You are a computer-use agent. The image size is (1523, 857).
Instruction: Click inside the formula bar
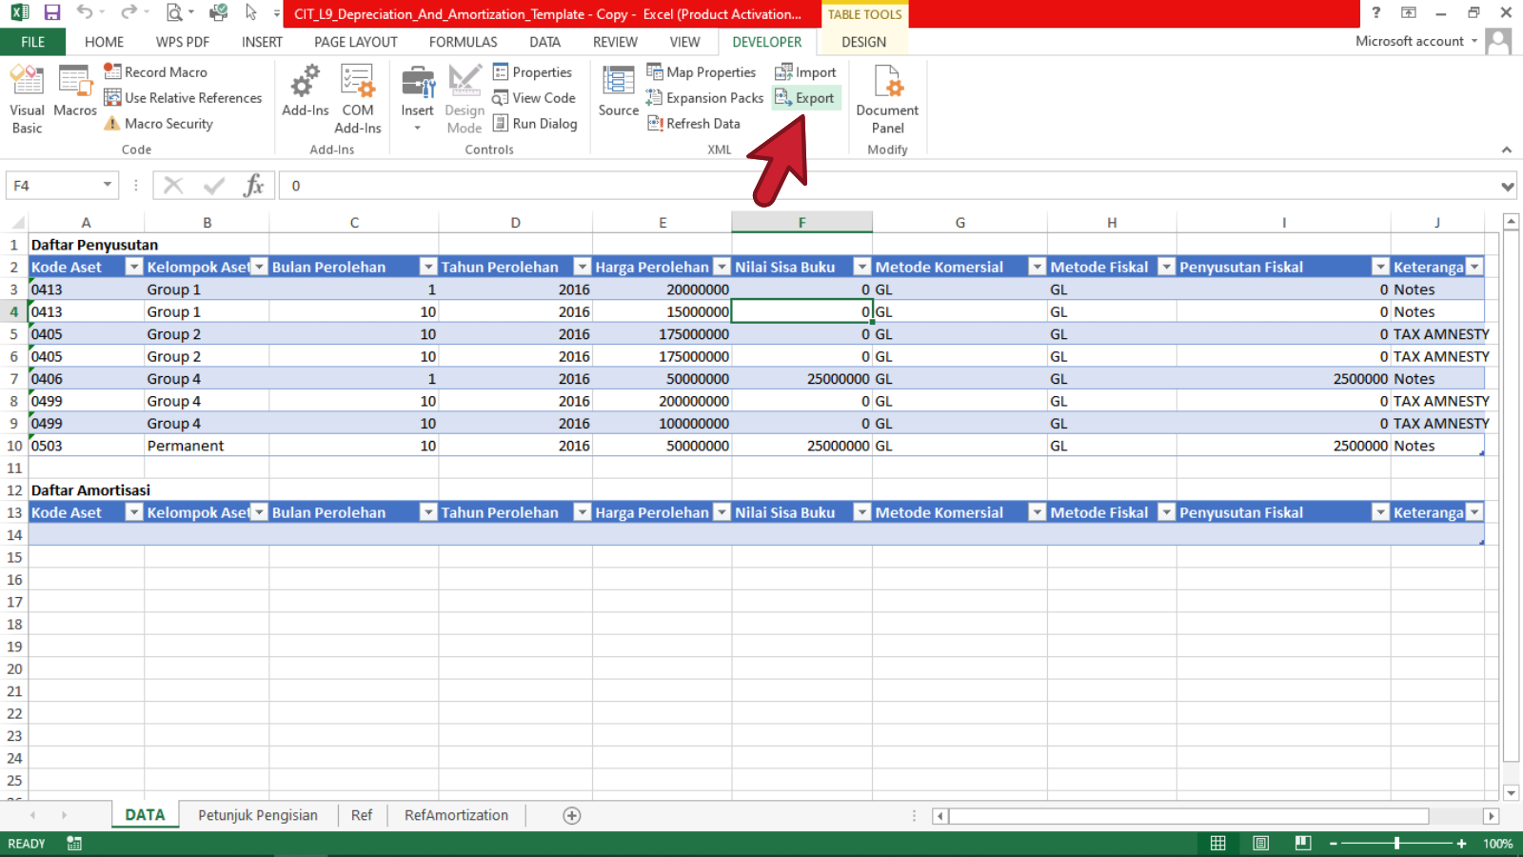[x=857, y=186]
